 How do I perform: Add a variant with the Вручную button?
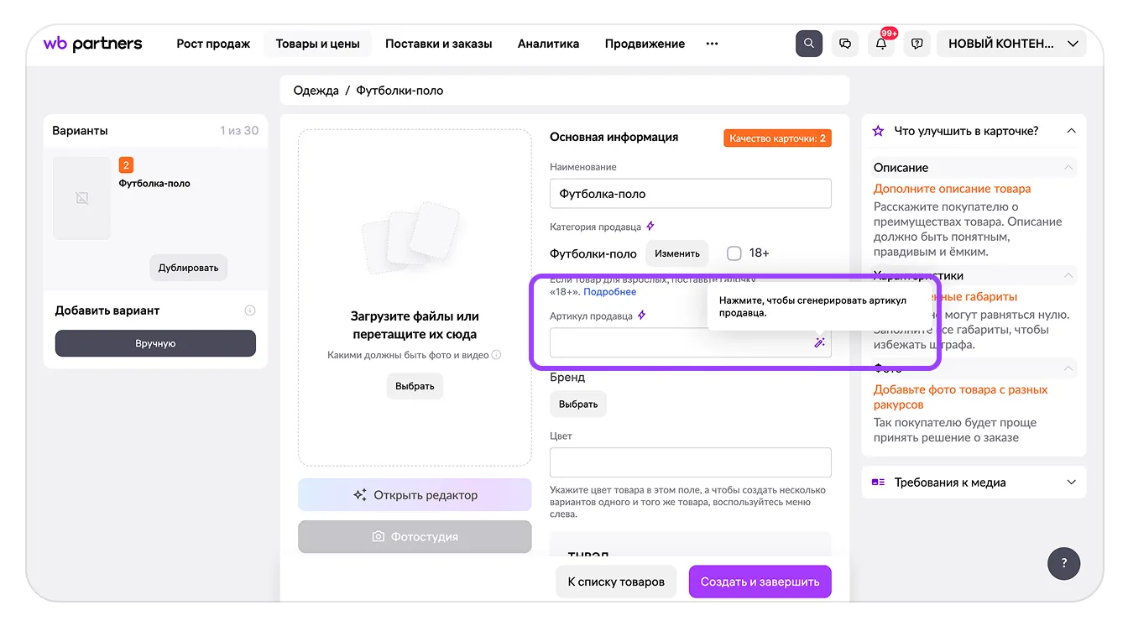click(155, 343)
